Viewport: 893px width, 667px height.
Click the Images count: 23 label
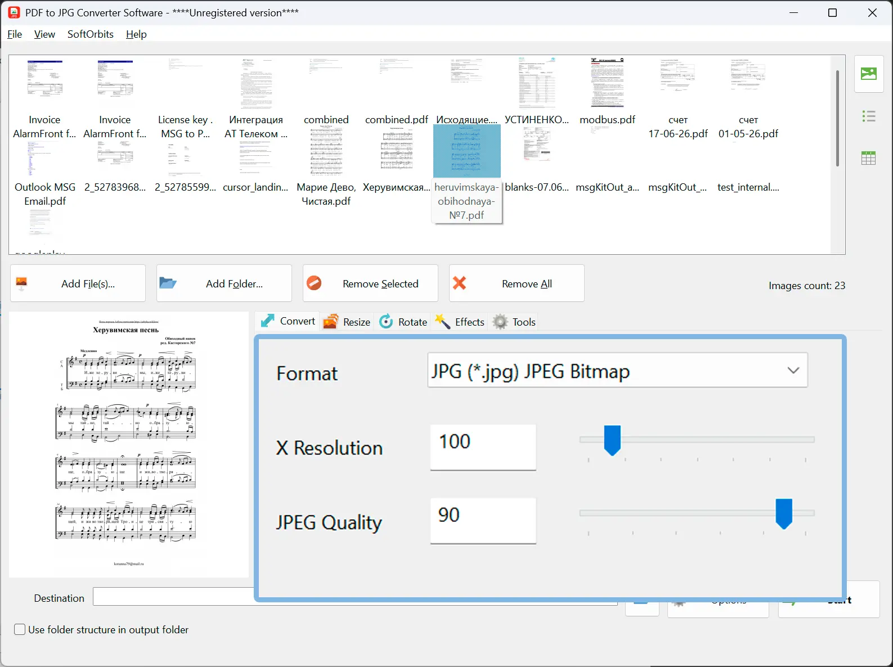click(x=807, y=285)
